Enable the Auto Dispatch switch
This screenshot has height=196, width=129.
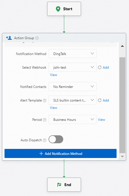56,139
